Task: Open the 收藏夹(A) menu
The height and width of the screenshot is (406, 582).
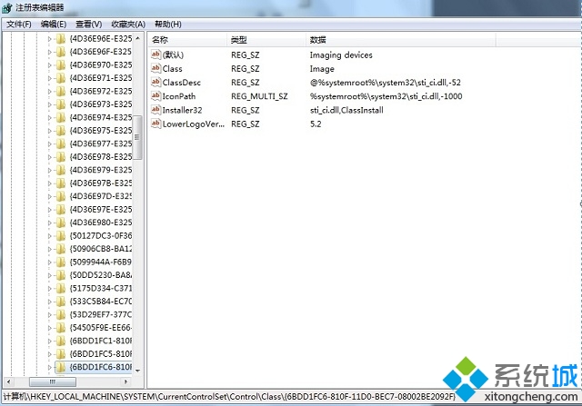Action: pyautogui.click(x=128, y=24)
